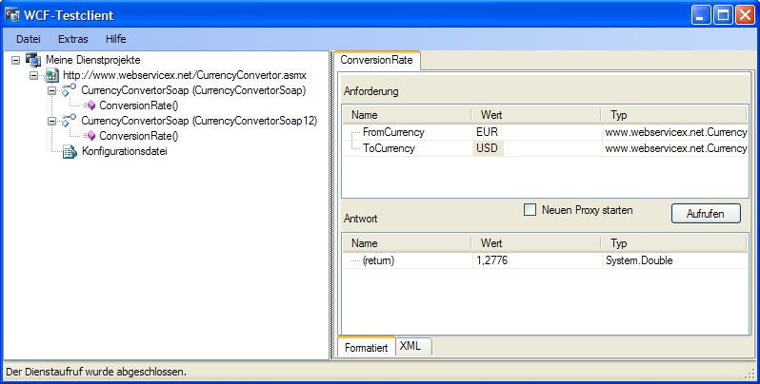
Task: Click the endpoint icon of CurrencyConvertorSoap (CurrencyConvertorSoap)
Action: click(x=69, y=90)
